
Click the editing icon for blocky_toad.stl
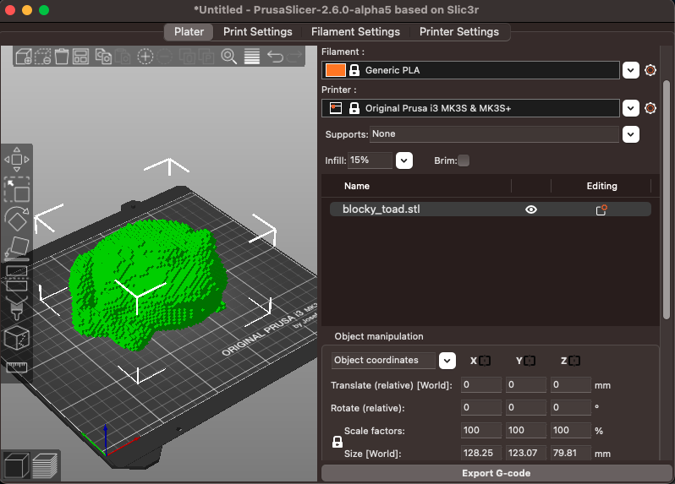click(601, 209)
